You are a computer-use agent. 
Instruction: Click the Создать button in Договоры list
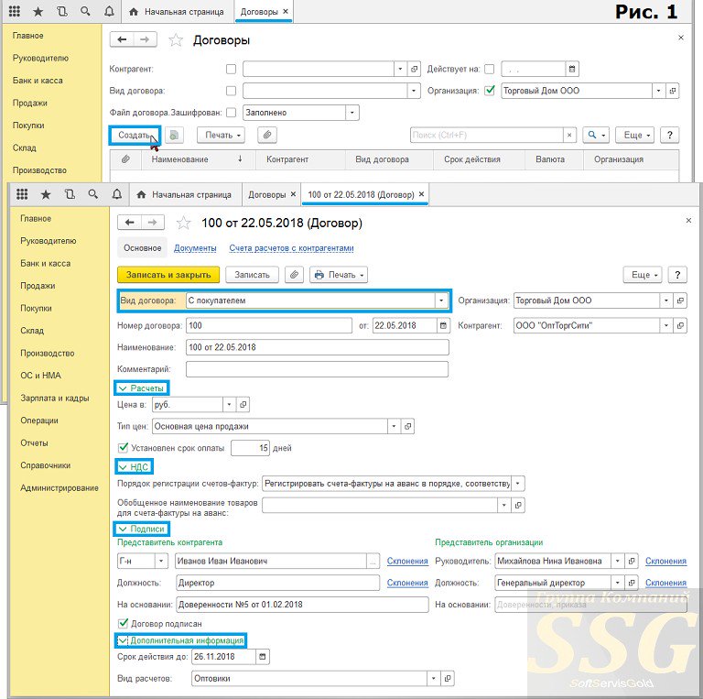(x=134, y=135)
